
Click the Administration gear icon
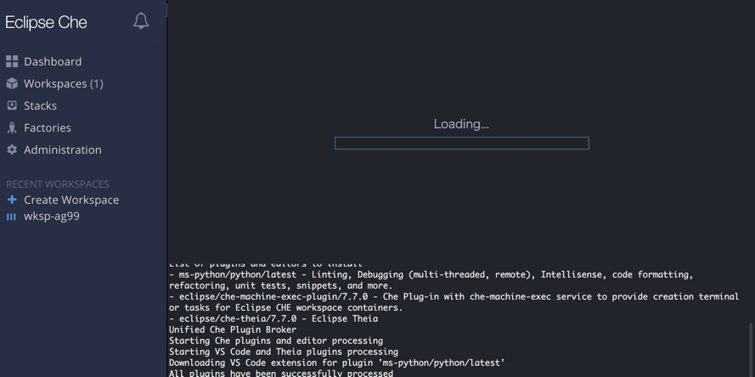pos(12,149)
